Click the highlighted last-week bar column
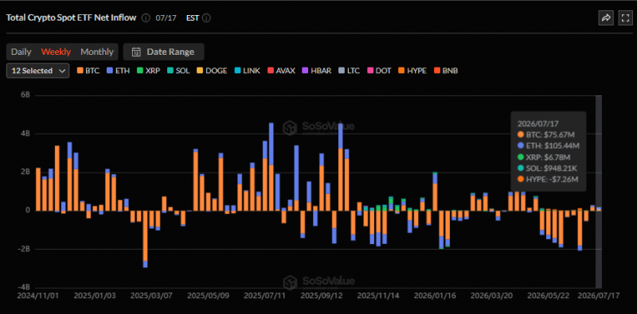This screenshot has width=637, height=314. [599, 192]
